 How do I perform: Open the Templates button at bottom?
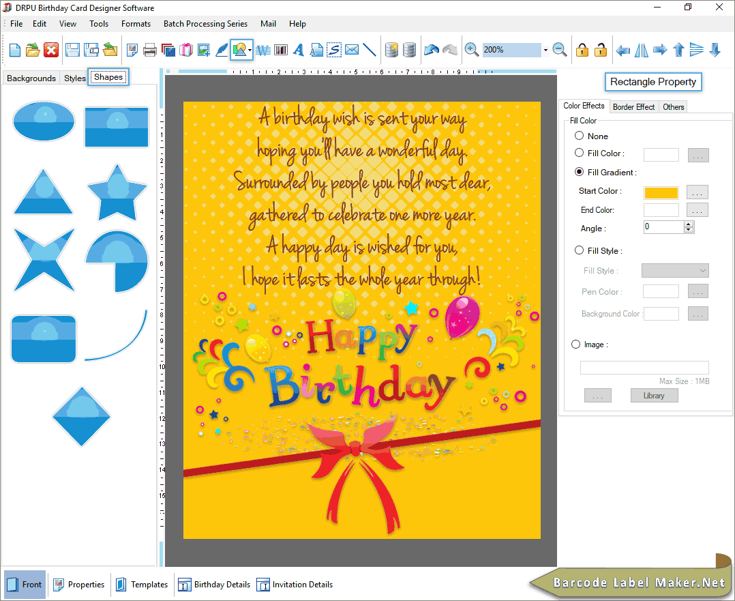pyautogui.click(x=142, y=585)
